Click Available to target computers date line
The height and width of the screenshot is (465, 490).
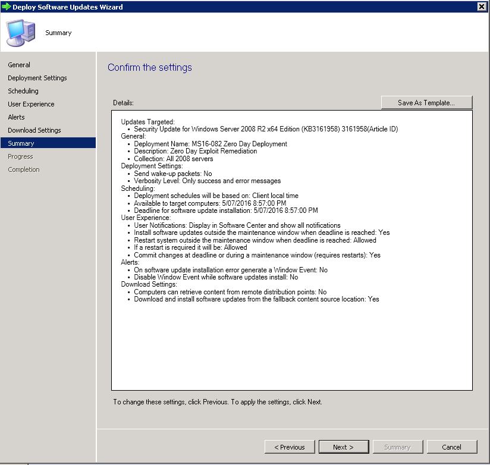coord(210,203)
